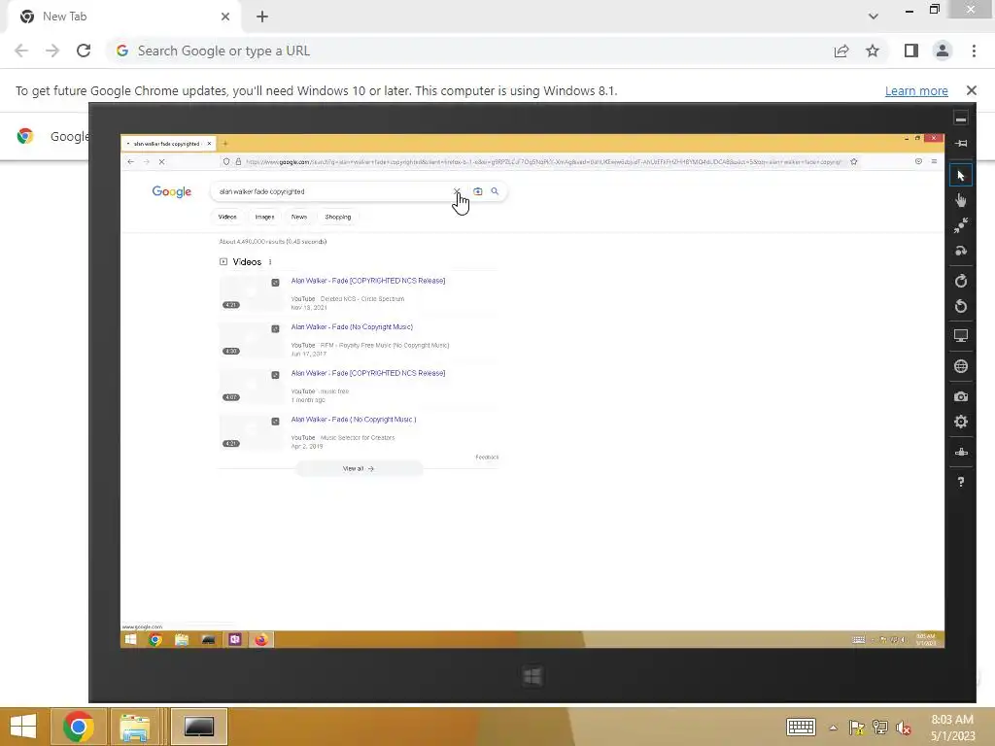Go back in the emulated Firefox

tap(131, 162)
